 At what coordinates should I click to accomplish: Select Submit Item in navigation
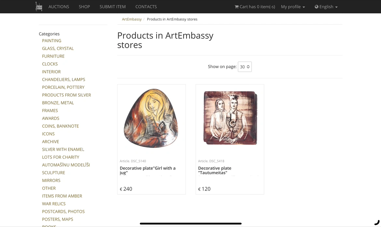click(x=113, y=7)
